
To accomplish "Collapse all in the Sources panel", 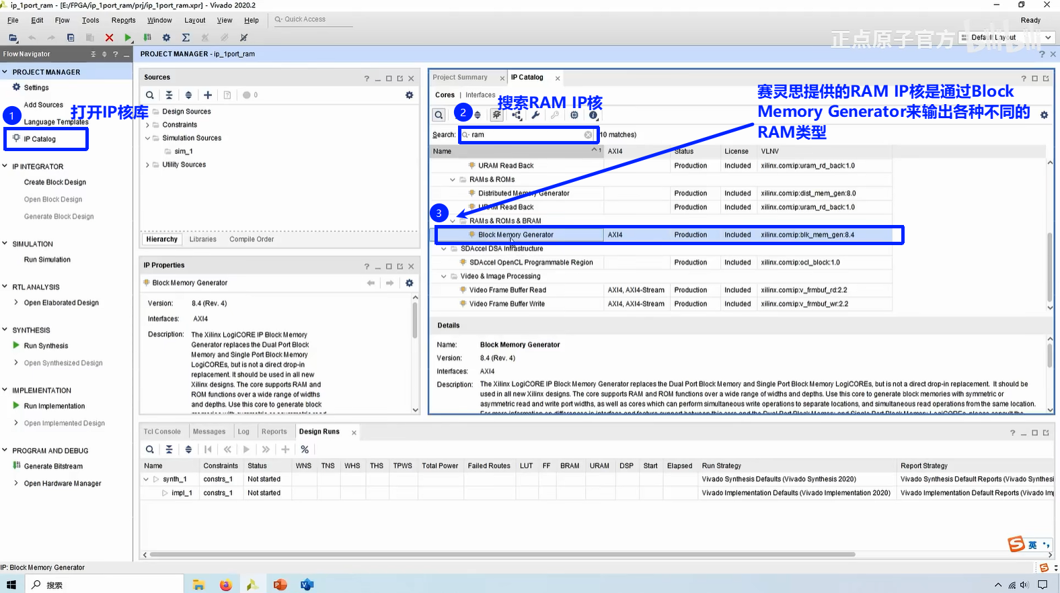I will (169, 95).
